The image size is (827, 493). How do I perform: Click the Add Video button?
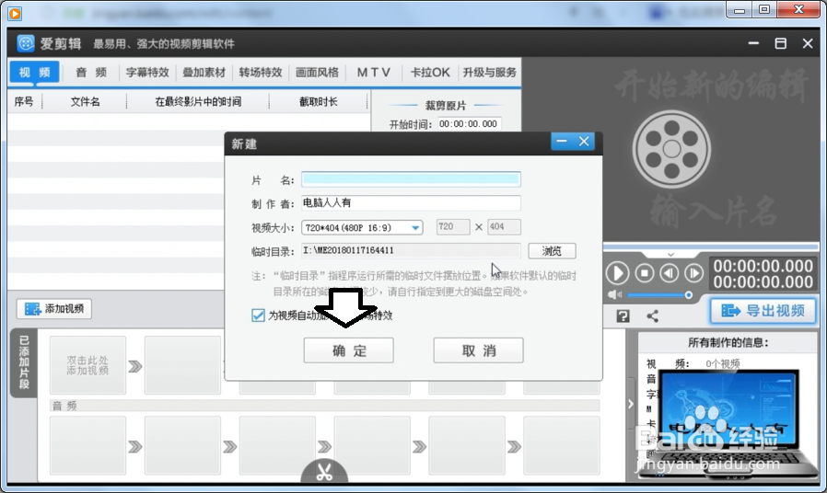[x=54, y=309]
